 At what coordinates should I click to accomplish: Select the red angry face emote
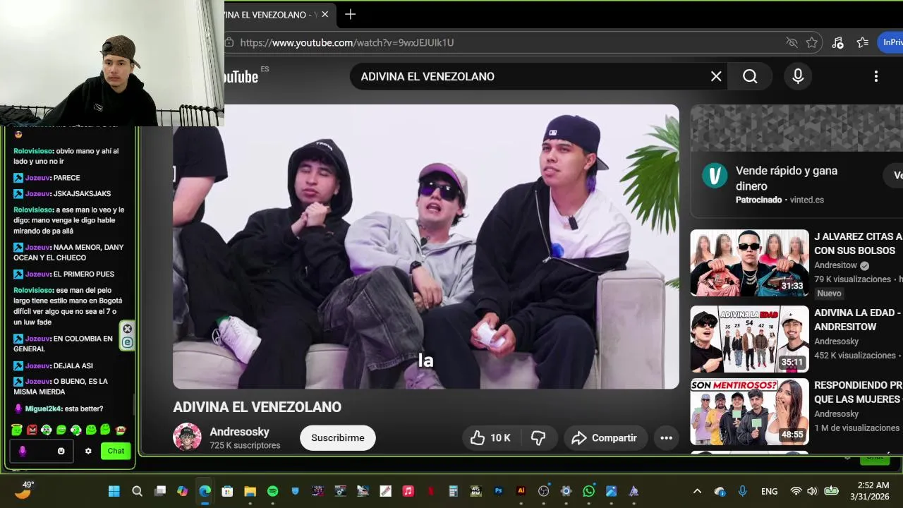point(32,430)
